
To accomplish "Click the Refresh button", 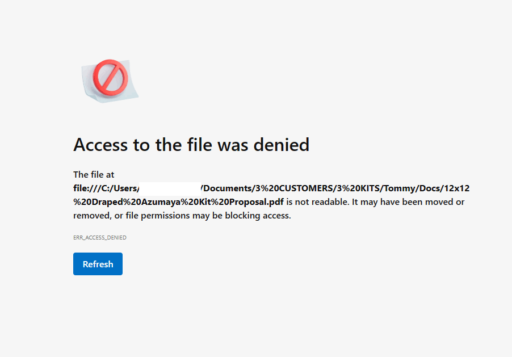I will point(98,264).
